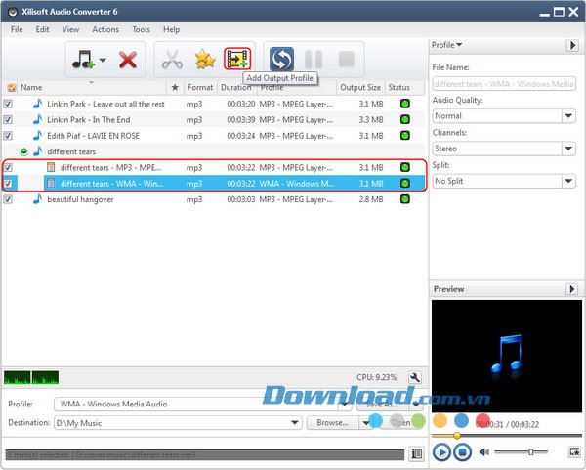
Task: Select the scissors Clip tool
Action: click(x=172, y=60)
